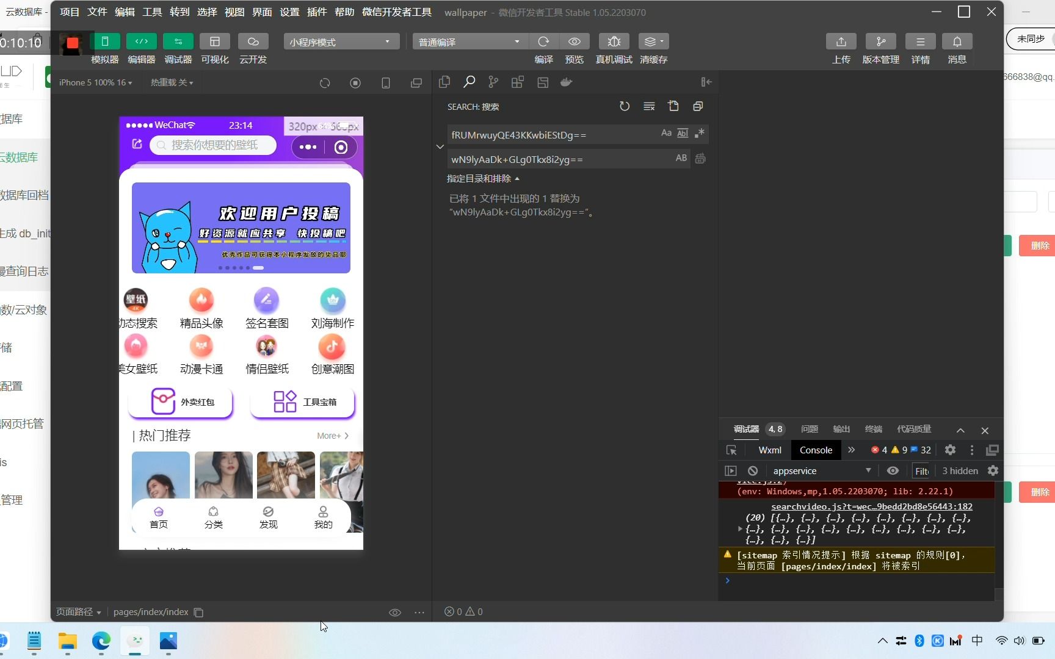The image size is (1055, 659).
Task: Open the visualization (可视化) tool
Action: 215,41
